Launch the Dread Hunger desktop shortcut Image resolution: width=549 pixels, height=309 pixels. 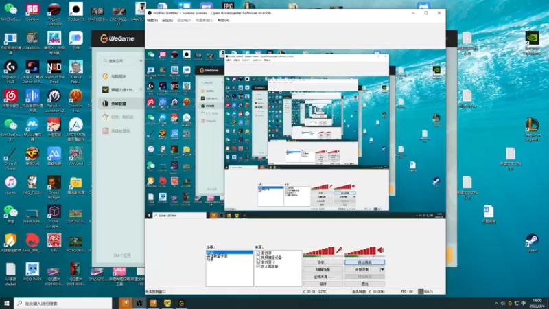tap(54, 187)
